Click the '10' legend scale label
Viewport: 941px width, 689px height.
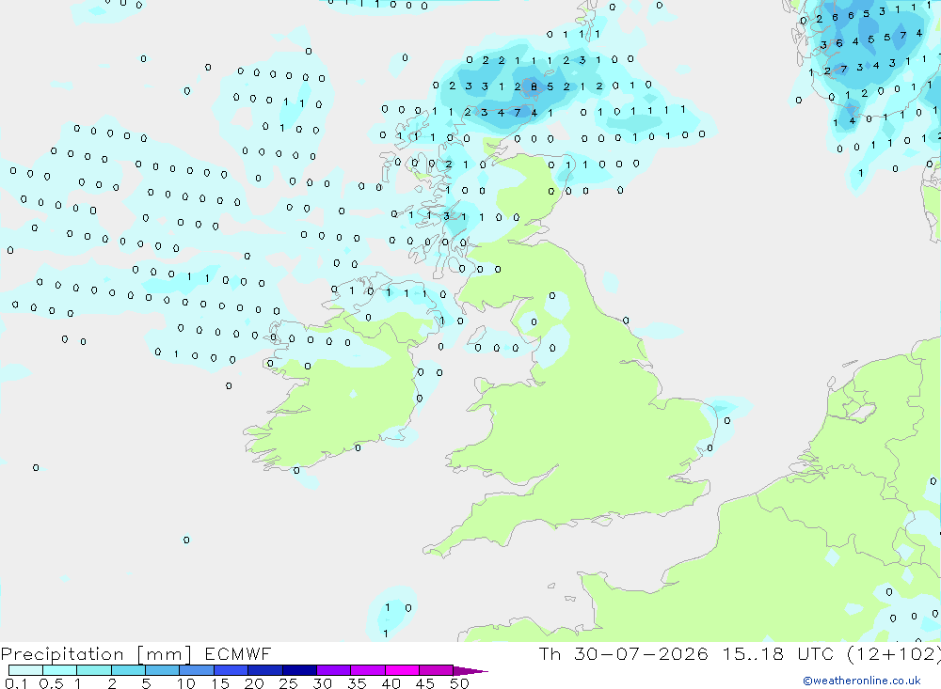coord(186,683)
